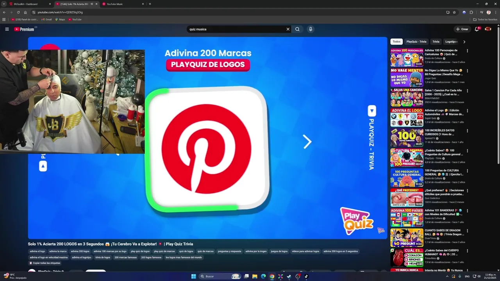Open the YouTube bookmark

pyautogui.click(x=75, y=20)
